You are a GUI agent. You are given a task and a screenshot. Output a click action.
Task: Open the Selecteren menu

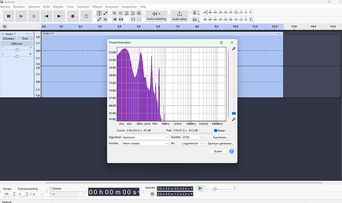pyautogui.click(x=34, y=7)
